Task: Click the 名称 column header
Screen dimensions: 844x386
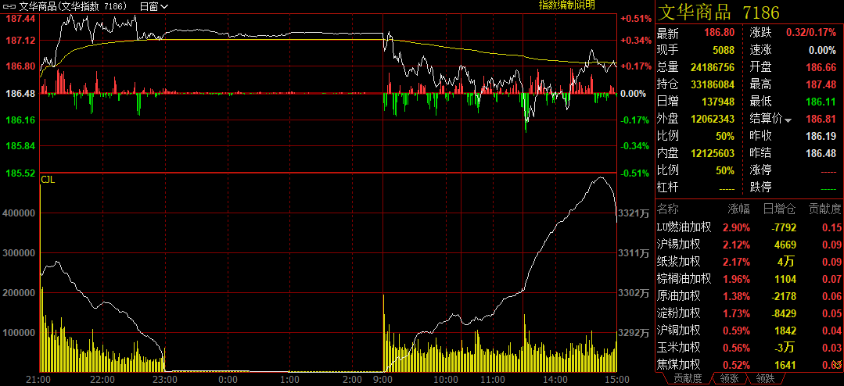Action: click(669, 209)
